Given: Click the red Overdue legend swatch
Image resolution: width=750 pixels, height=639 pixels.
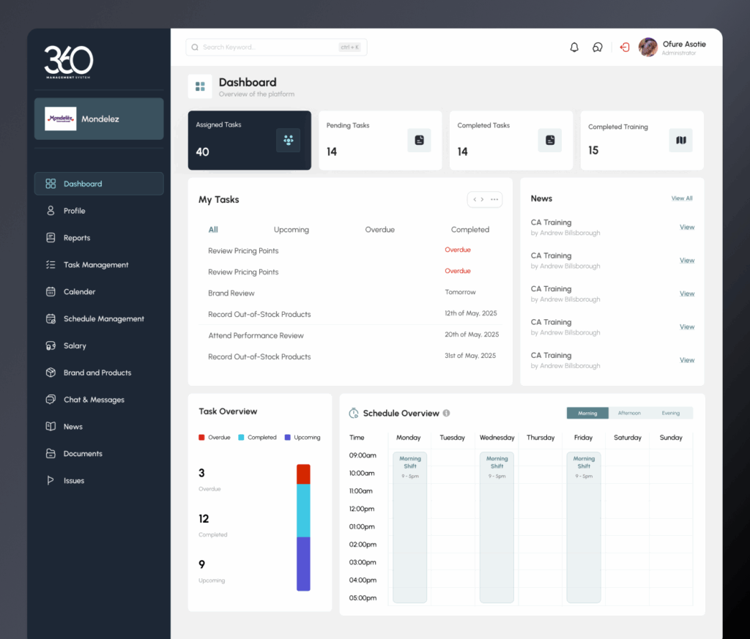Looking at the screenshot, I should point(201,438).
